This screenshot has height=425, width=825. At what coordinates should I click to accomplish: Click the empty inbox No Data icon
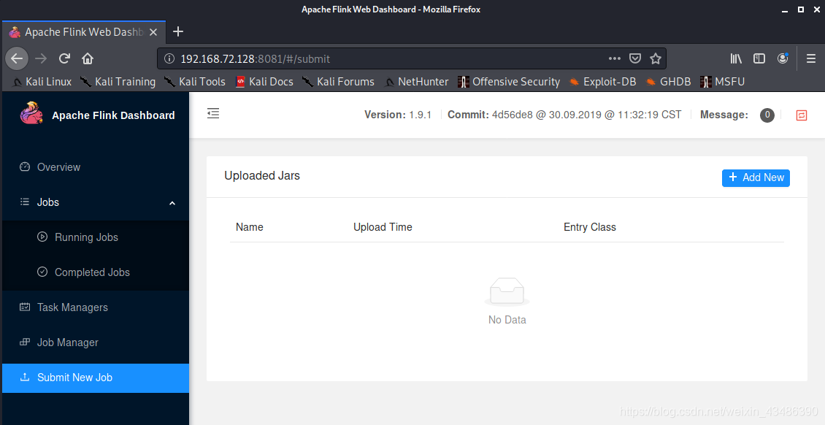click(507, 291)
